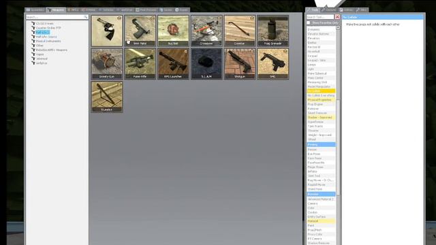Image resolution: width=436 pixels, height=245 pixels.
Task: Open the Spawnlists tab
Action: tap(35, 10)
